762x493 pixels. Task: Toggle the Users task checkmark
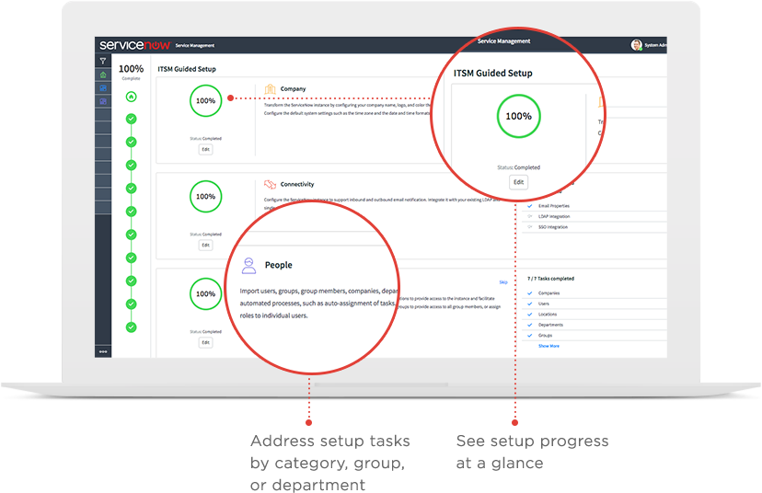tap(530, 304)
